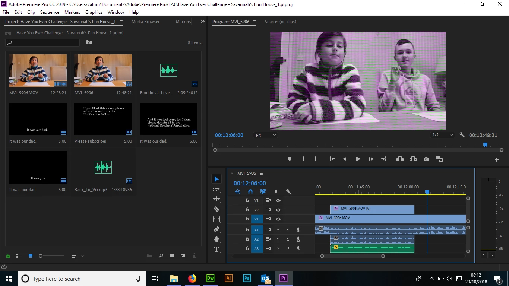
Task: Step back one frame
Action: pyautogui.click(x=345, y=159)
